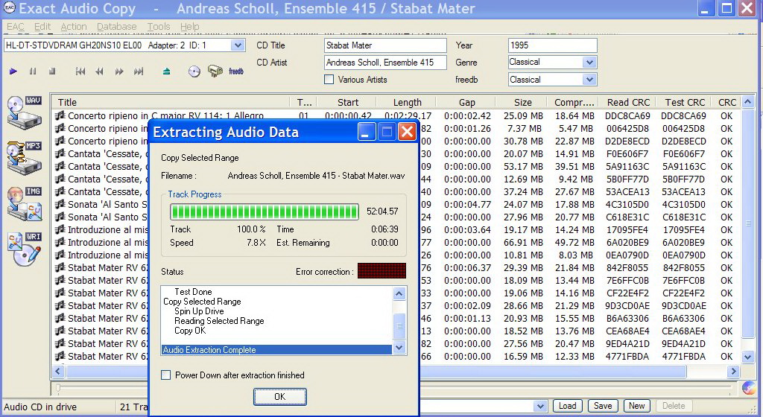Enable Power Down after extraction finished

[x=166, y=375]
